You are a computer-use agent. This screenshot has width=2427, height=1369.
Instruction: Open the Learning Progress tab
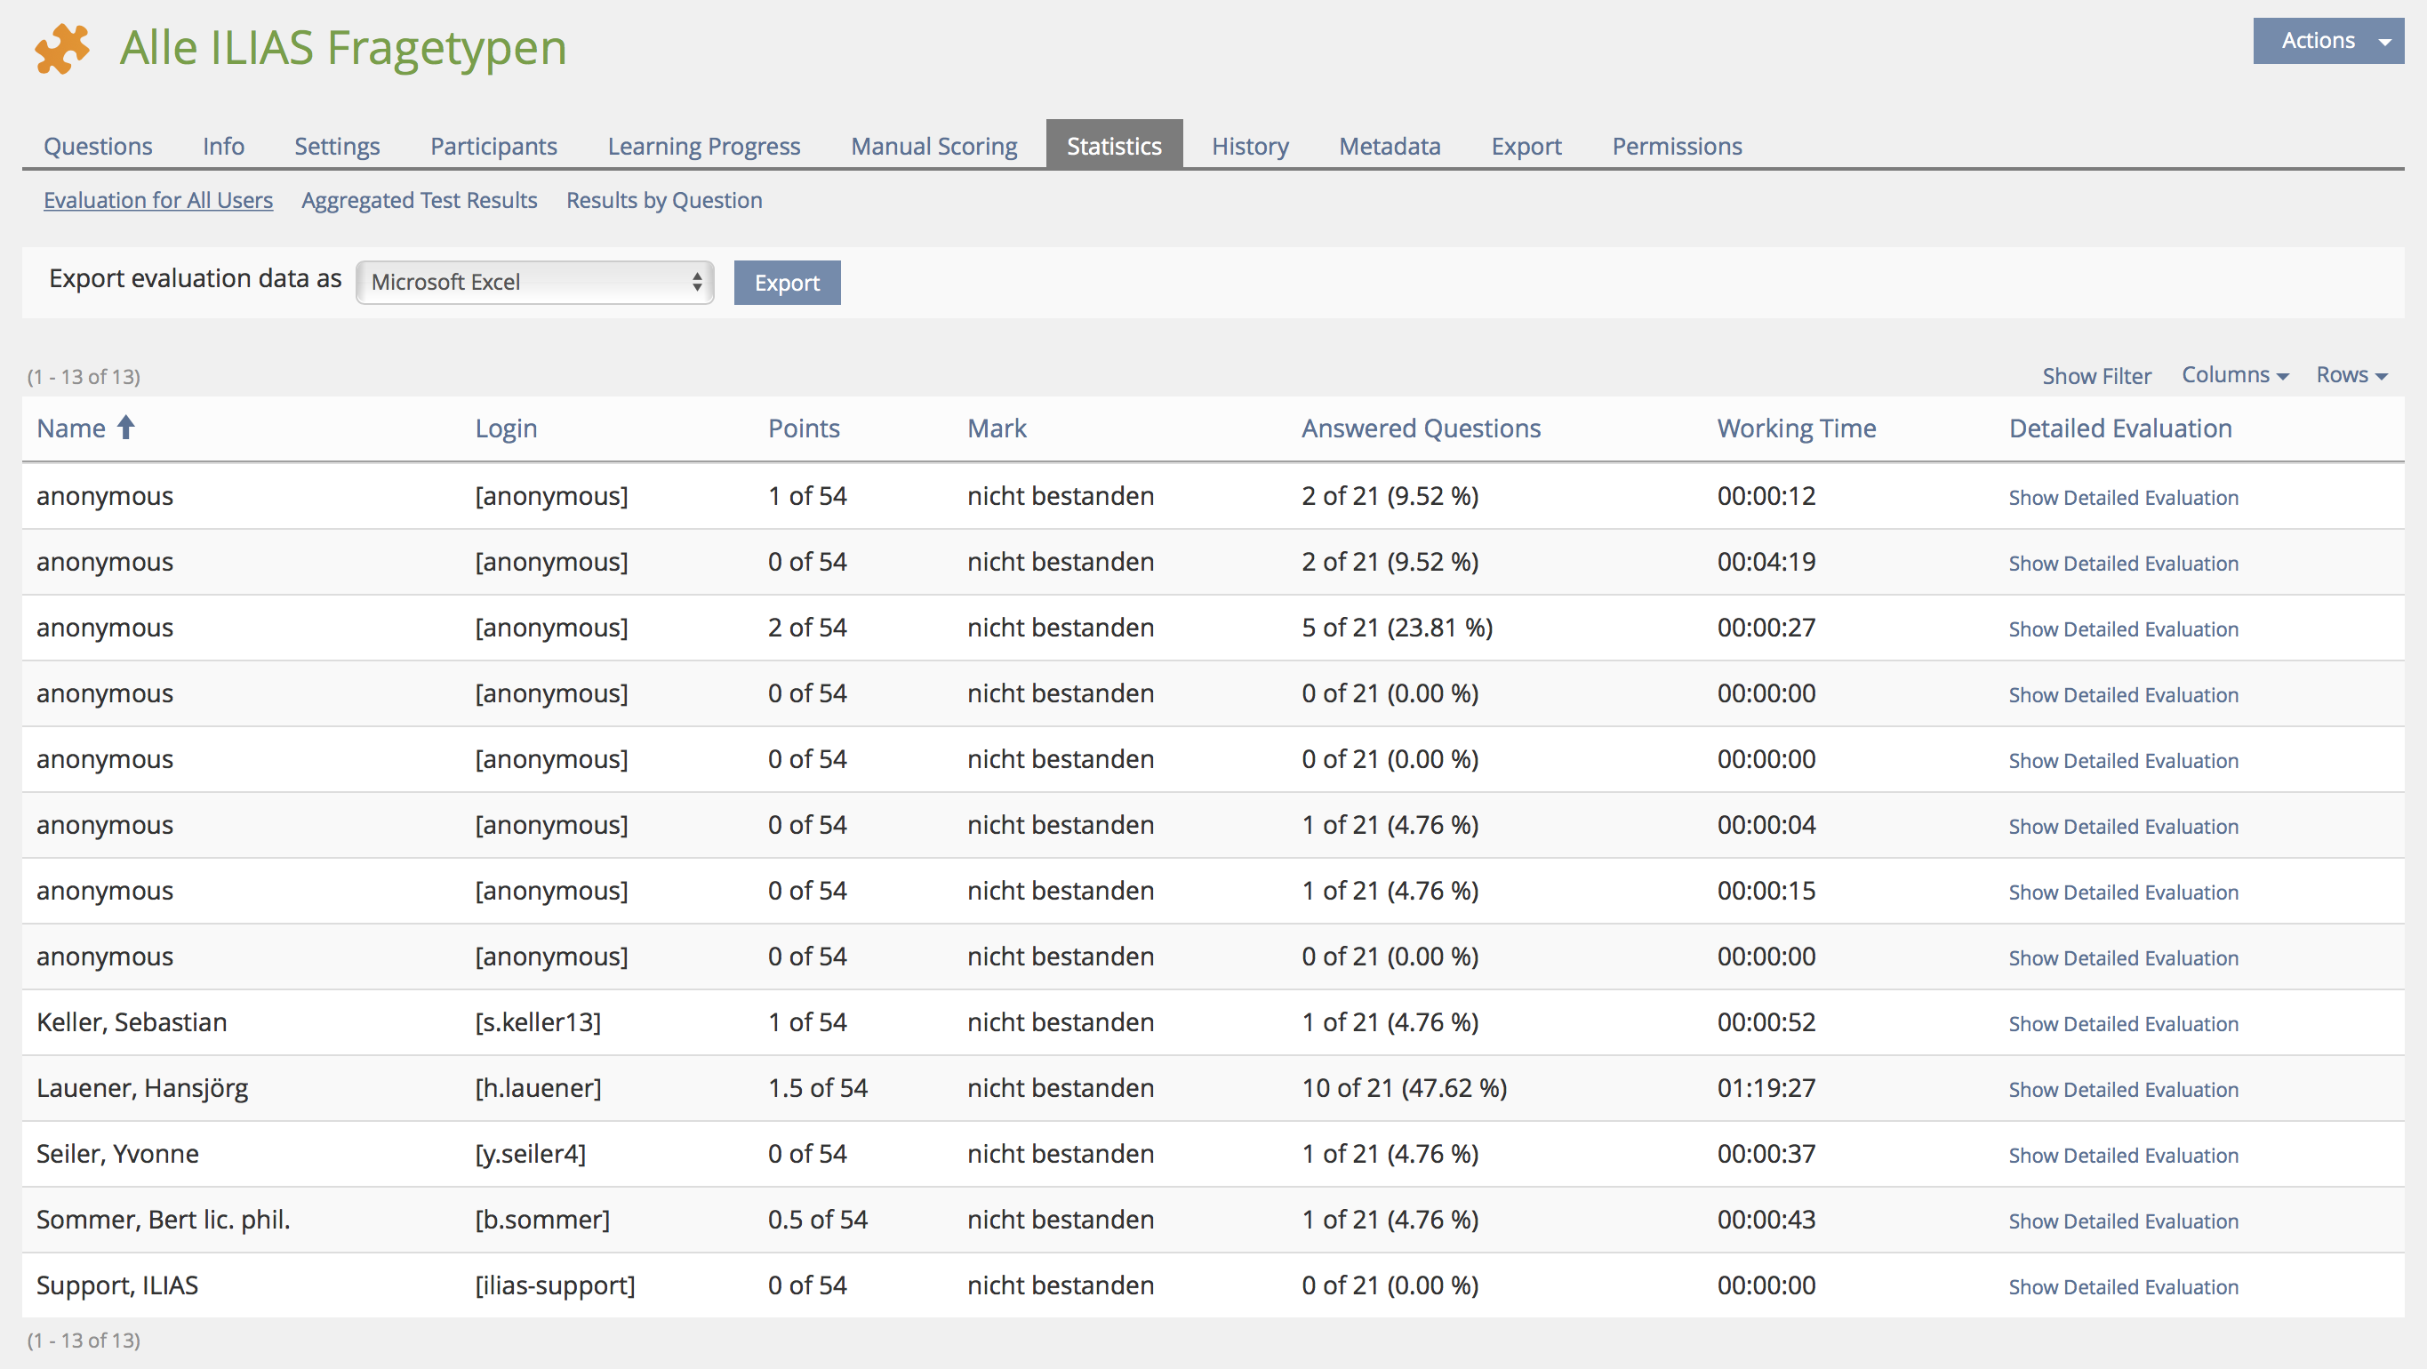[x=703, y=146]
